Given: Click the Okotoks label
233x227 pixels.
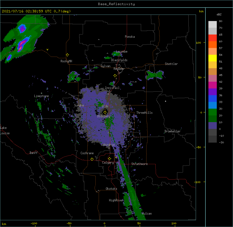Looking at the screenshot, I should pyautogui.click(x=111, y=189).
